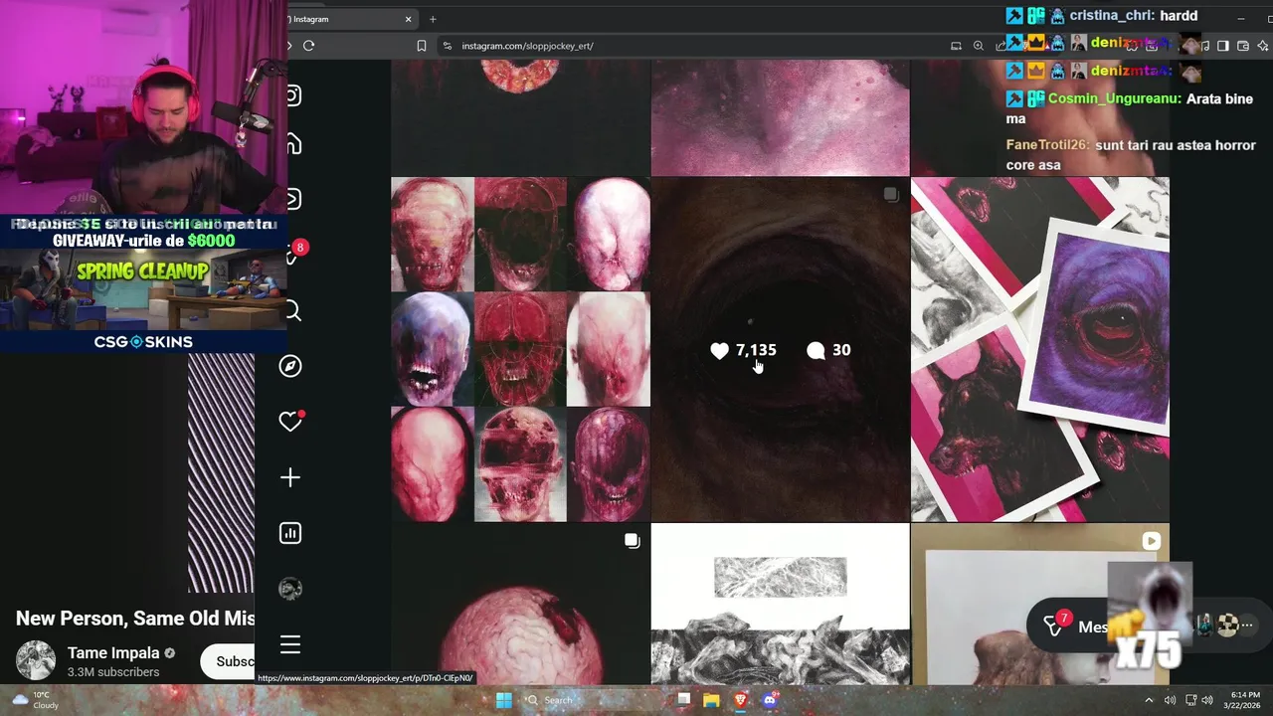Click the video title 'New Person, Same Old Mis'

[135, 619]
